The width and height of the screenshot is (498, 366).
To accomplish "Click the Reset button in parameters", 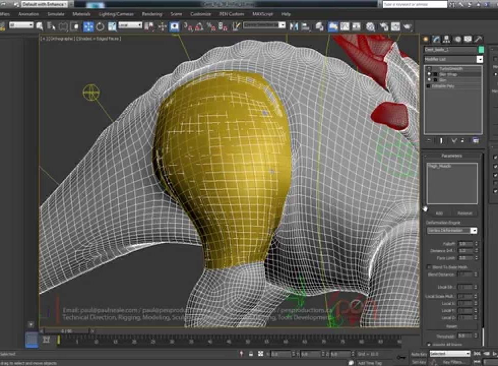I will (x=451, y=326).
